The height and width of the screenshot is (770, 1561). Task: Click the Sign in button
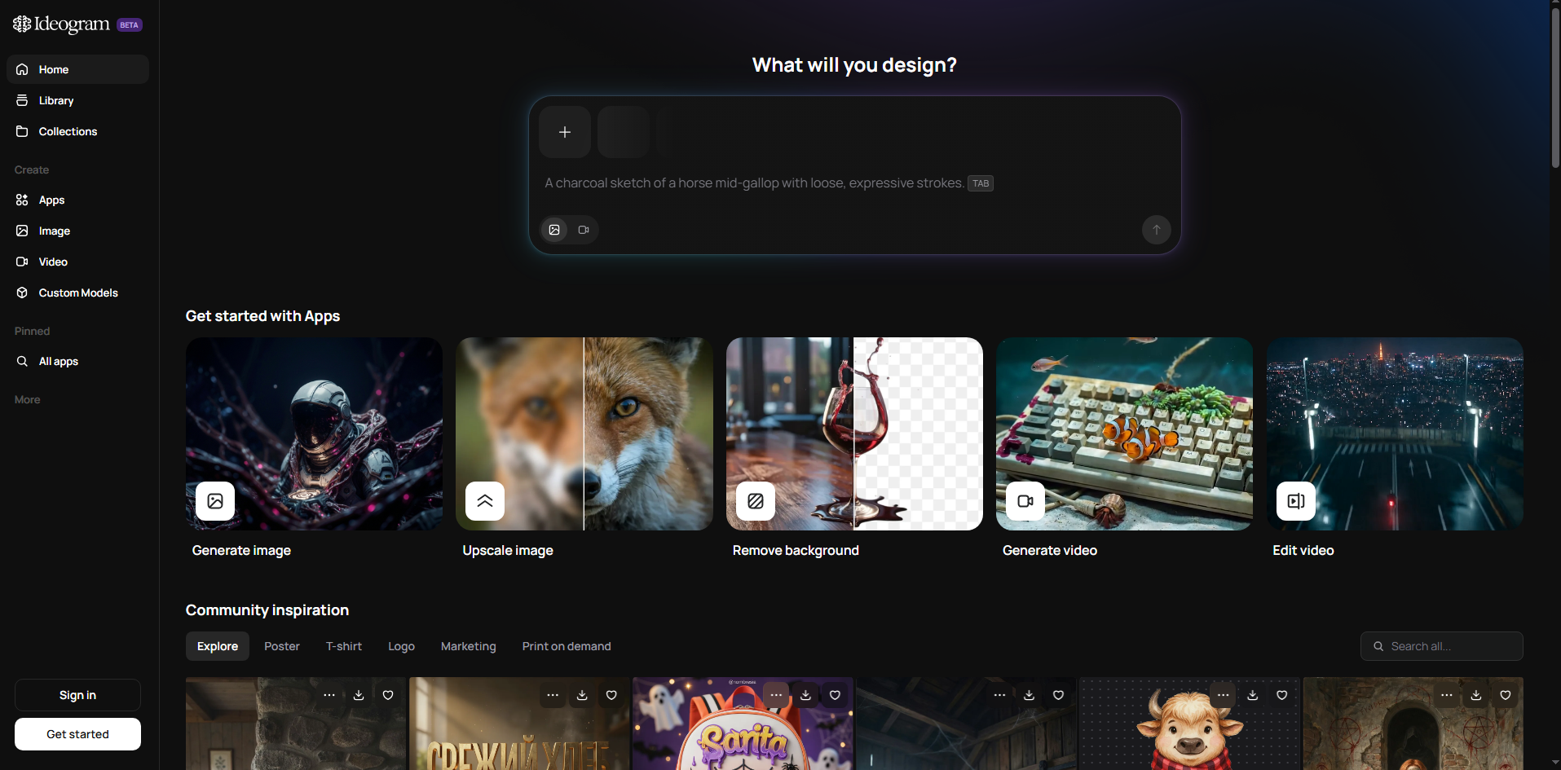pyautogui.click(x=77, y=695)
